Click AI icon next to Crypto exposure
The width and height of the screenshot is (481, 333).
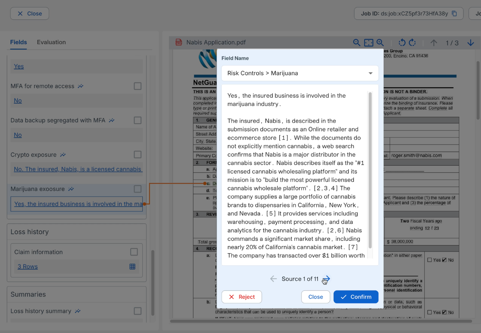[63, 155]
